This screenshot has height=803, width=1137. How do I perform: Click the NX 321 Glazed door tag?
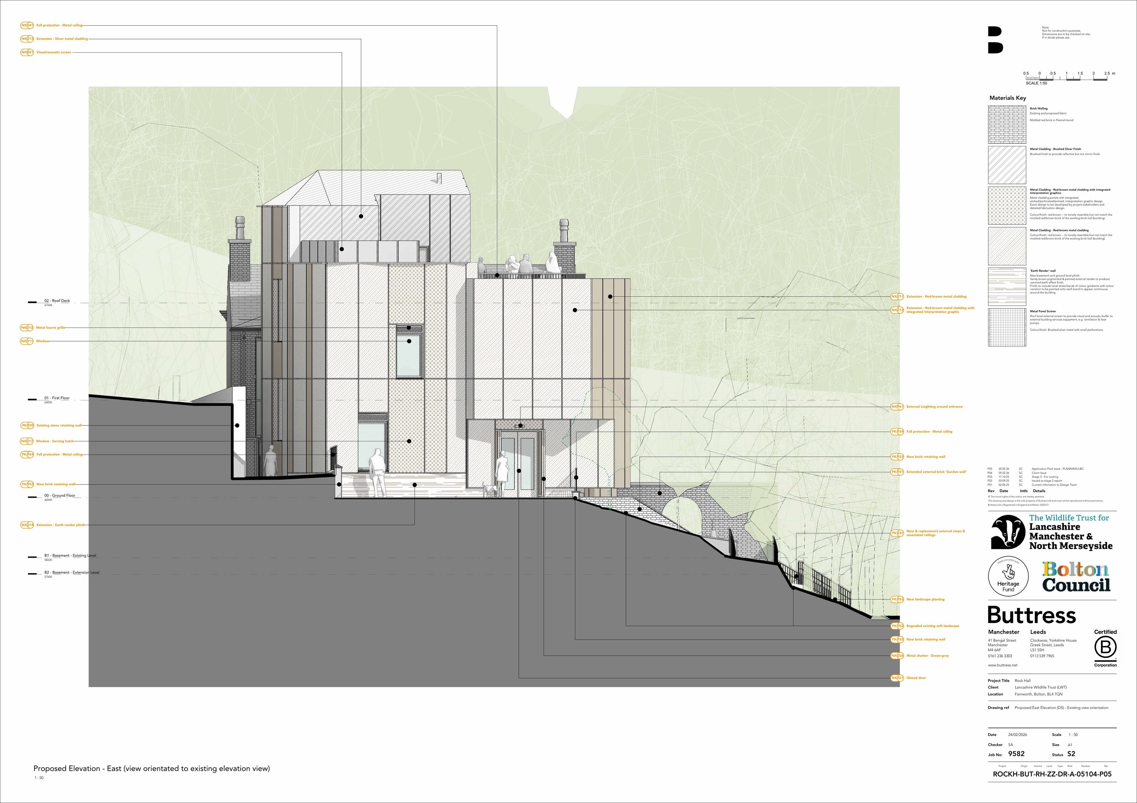tap(897, 678)
